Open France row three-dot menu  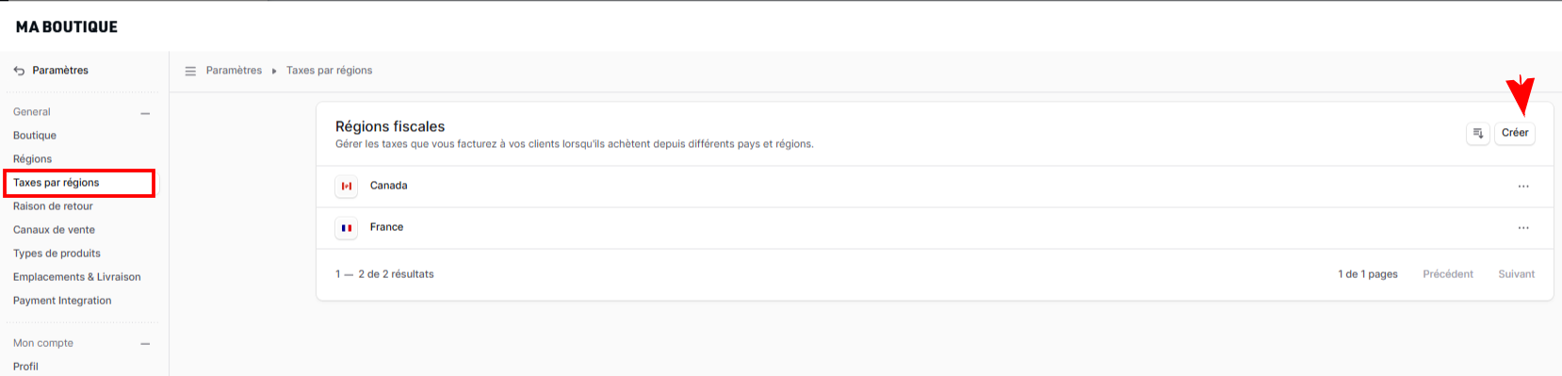click(x=1523, y=228)
